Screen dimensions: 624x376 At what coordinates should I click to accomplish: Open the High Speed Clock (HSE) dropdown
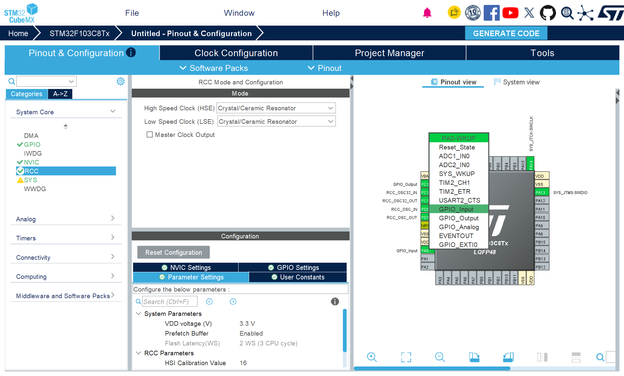(276, 108)
